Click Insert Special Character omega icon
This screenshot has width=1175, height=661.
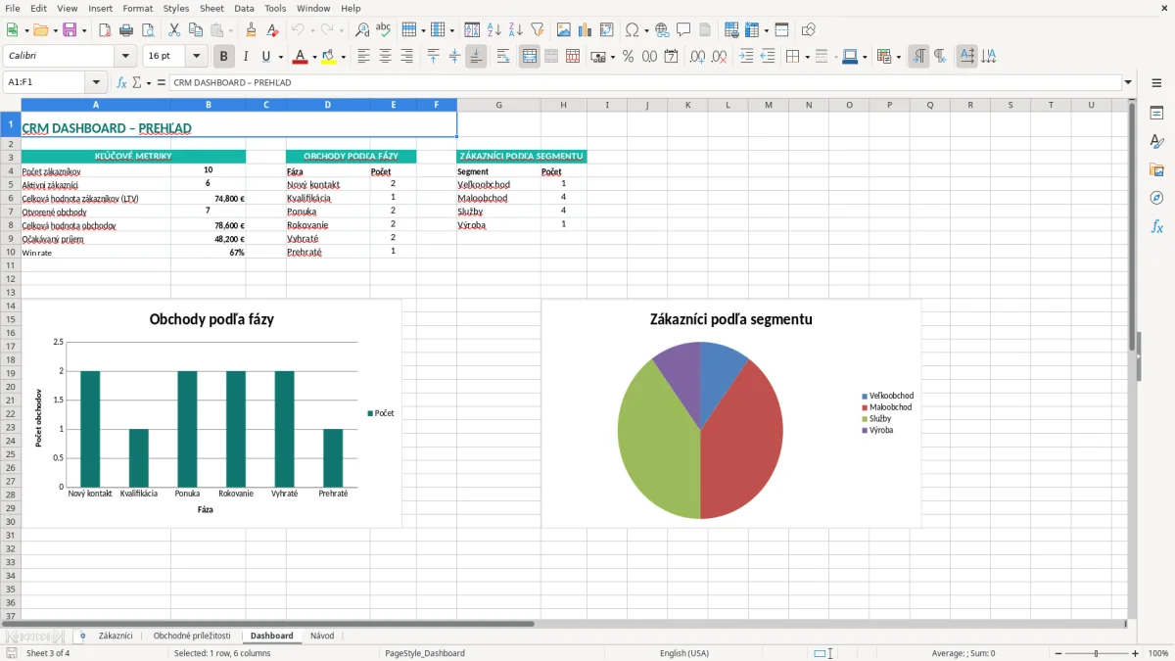click(632, 30)
